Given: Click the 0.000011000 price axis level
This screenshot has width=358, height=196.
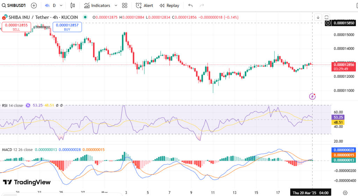Looking at the screenshot, I should [344, 90].
